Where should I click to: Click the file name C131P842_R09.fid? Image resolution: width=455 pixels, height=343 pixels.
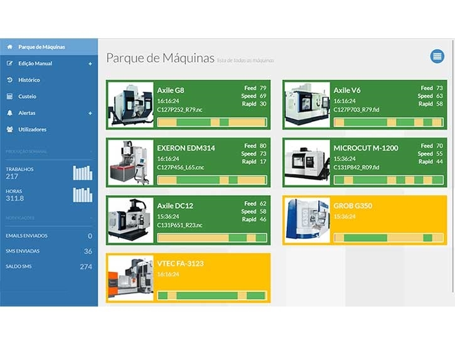tap(356, 168)
